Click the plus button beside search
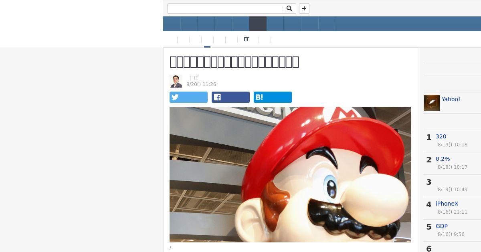Image resolution: width=481 pixels, height=252 pixels. pos(304,8)
